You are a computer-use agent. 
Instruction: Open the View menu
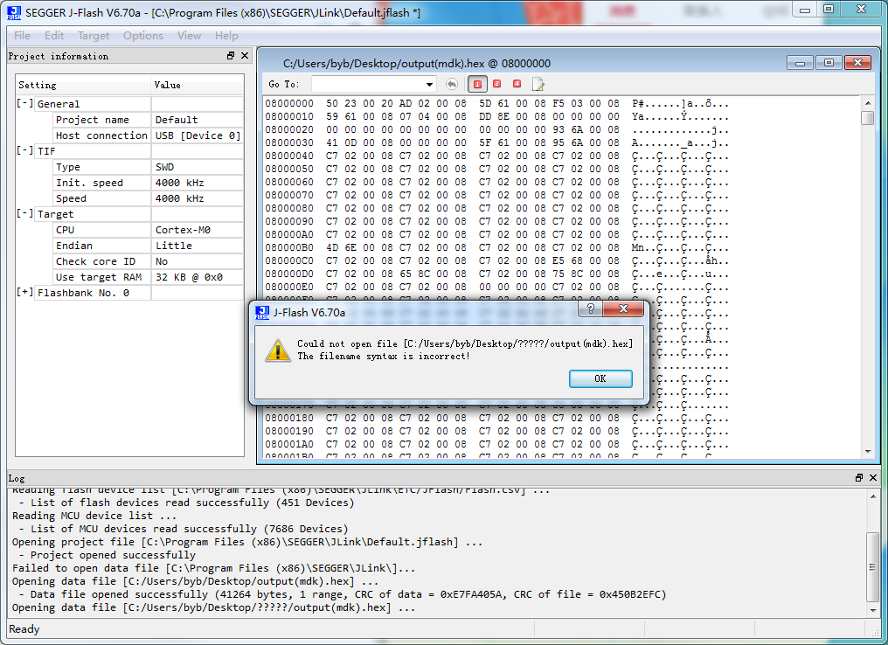click(189, 36)
